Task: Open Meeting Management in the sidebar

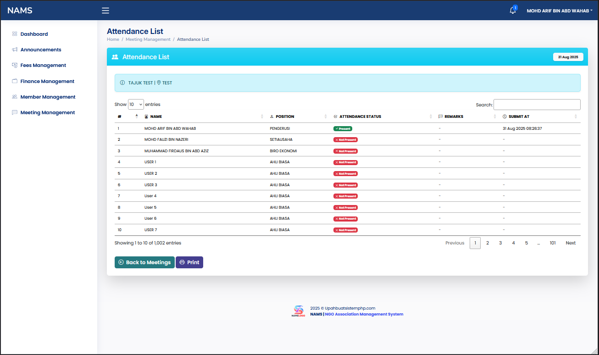Action: pos(47,112)
